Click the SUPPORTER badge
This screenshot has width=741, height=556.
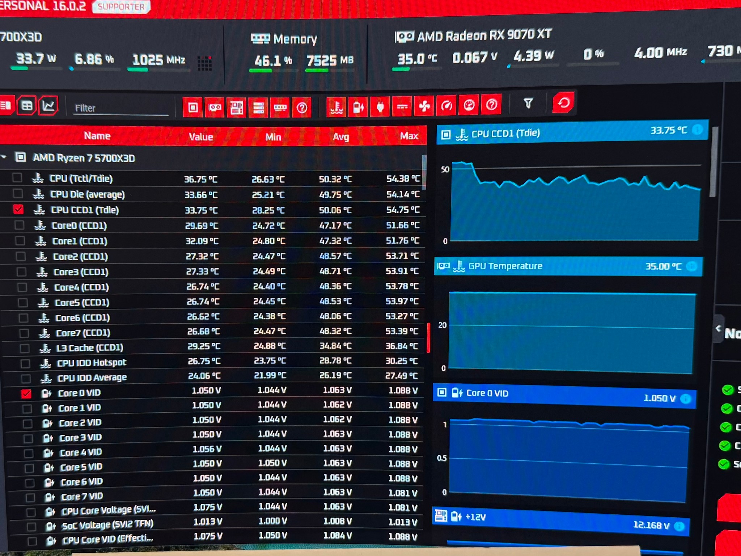pyautogui.click(x=121, y=7)
